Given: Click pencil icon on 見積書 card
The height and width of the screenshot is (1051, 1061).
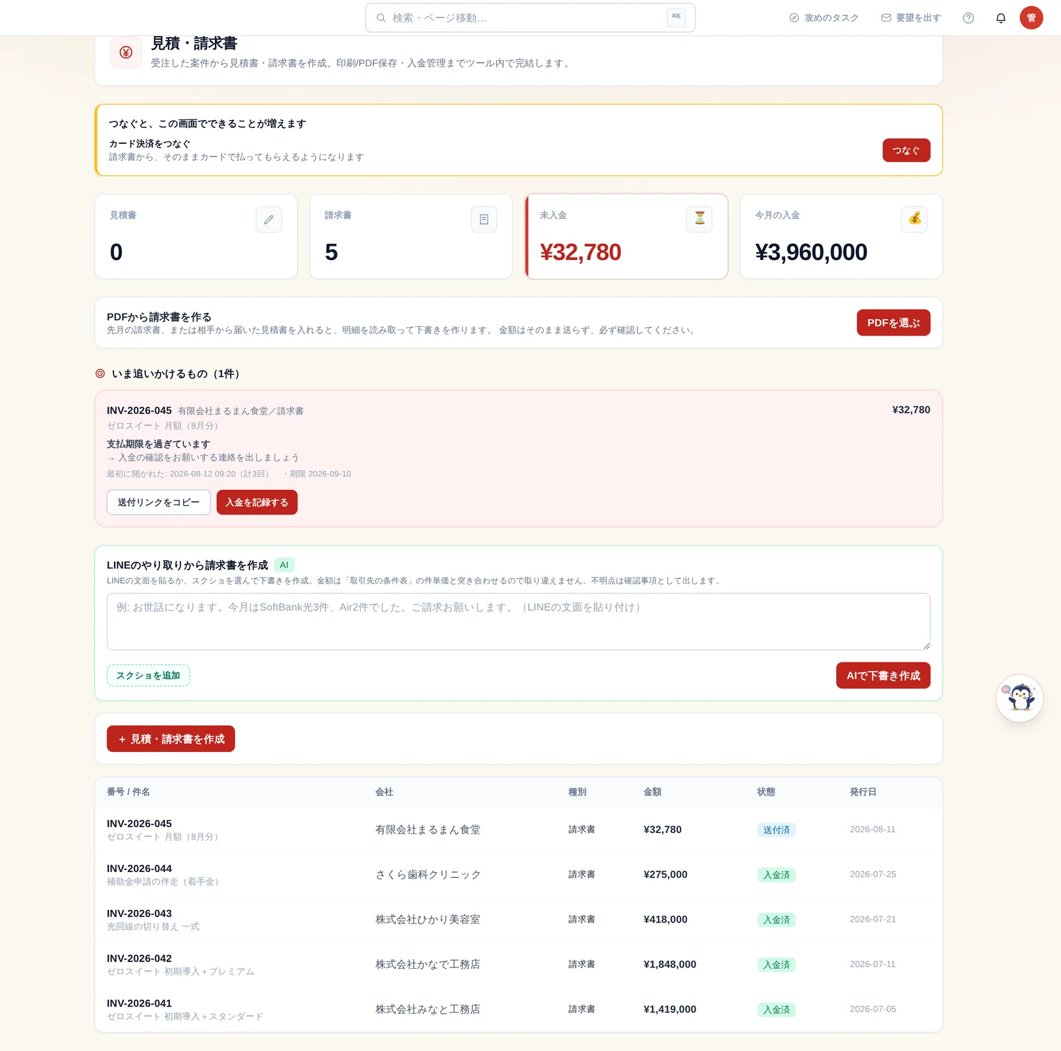Looking at the screenshot, I should tap(269, 219).
